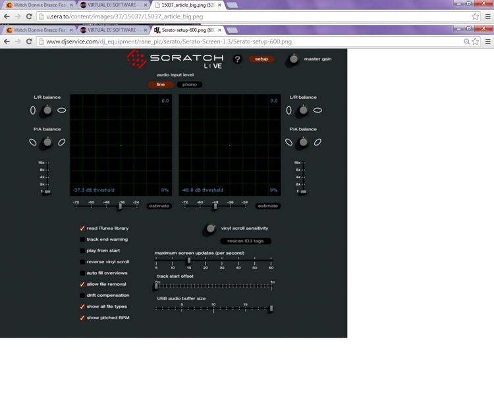Click the right deck L/R balance knob
Screen dimensions: 494x395
tap(303, 110)
